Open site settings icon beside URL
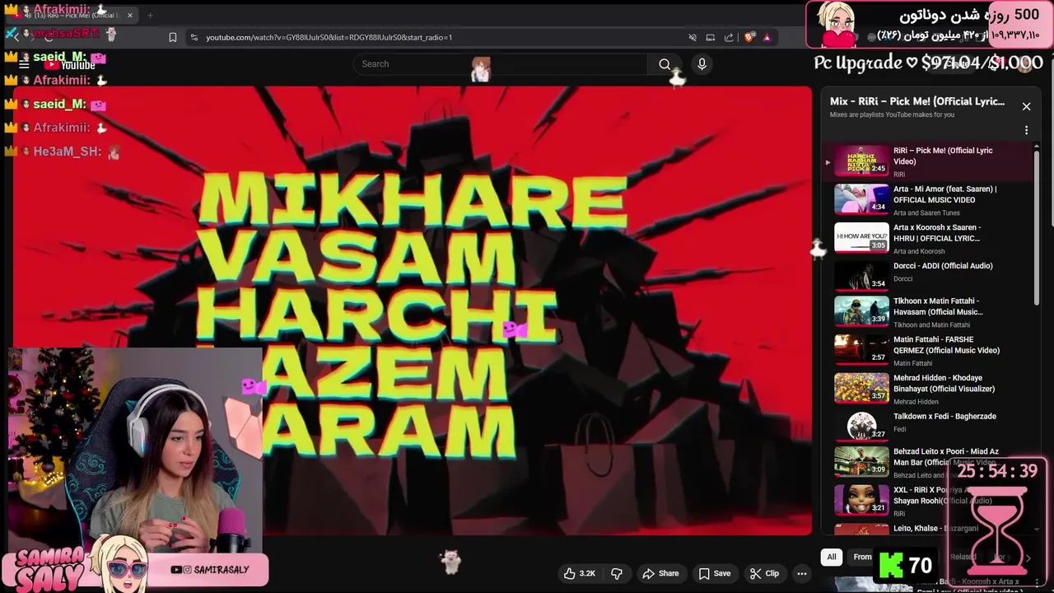Image resolution: width=1054 pixels, height=593 pixels. (194, 37)
